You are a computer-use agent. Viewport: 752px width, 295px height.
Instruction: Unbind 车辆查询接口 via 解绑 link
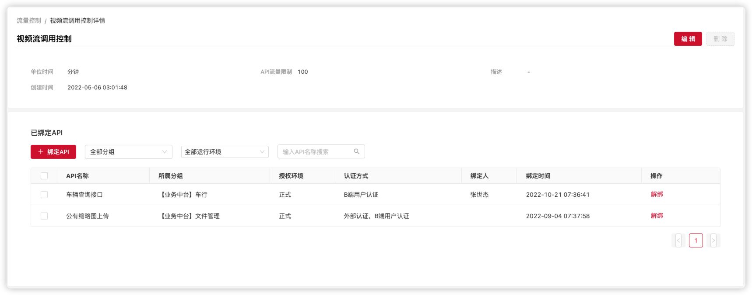point(657,194)
